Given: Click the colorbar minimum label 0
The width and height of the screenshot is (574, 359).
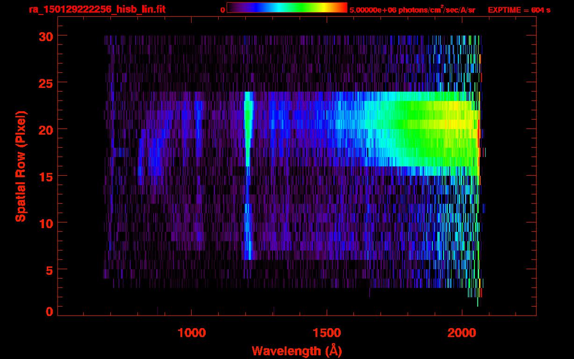Looking at the screenshot, I should pyautogui.click(x=222, y=10).
